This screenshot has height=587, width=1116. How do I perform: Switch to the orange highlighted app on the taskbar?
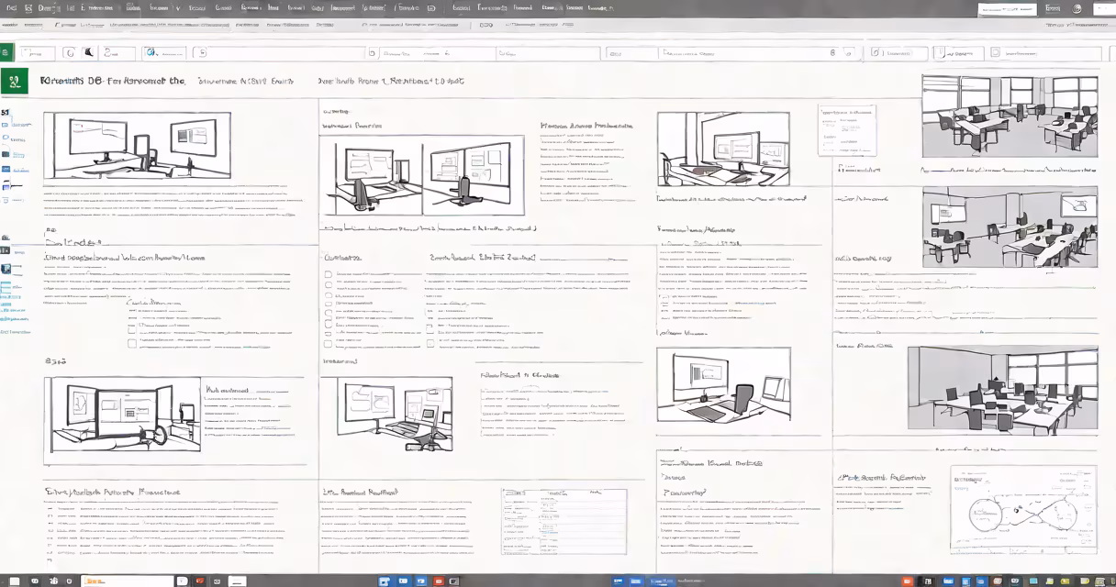point(127,581)
